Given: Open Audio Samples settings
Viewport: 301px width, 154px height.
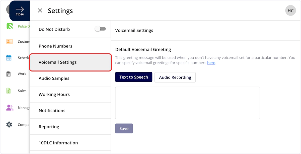Looking at the screenshot, I should pyautogui.click(x=70, y=78).
